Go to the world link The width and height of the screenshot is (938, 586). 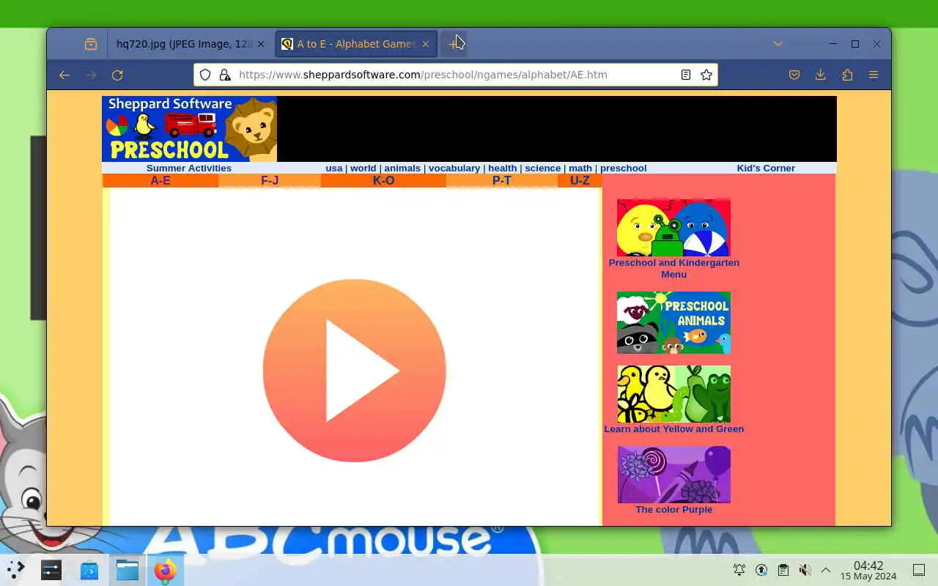tap(363, 168)
